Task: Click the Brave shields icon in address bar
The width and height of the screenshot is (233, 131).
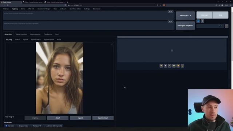Action: 164,5
